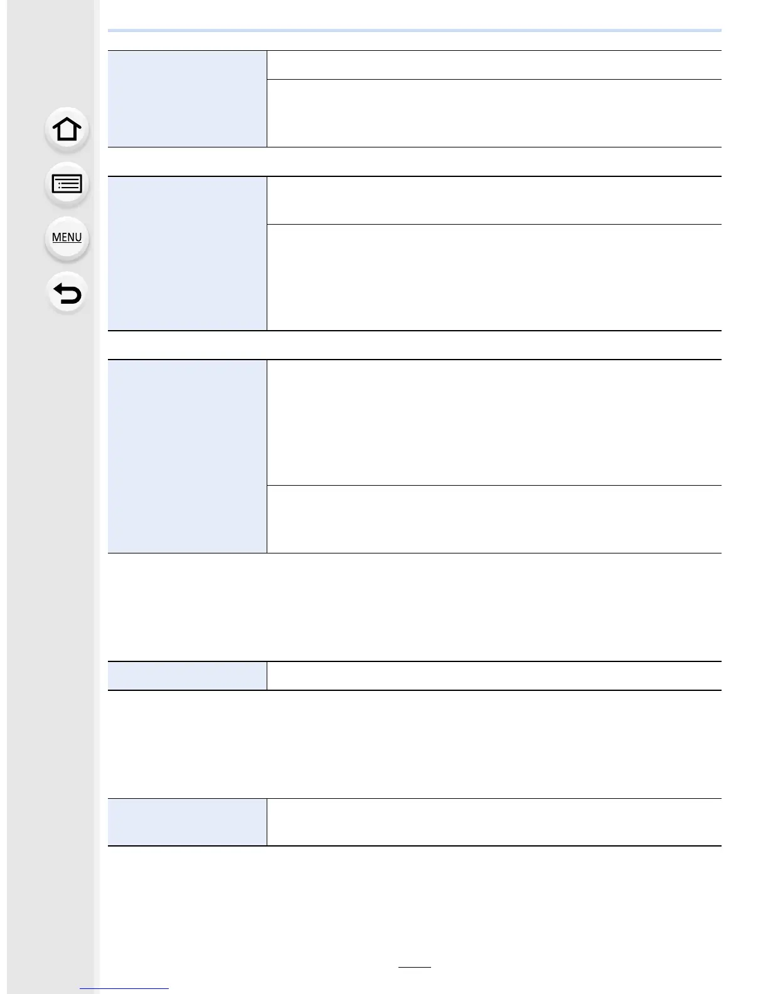Screen dimensions: 768x994
Task: Select the blue cell of the single-row thin table
Action: 187,676
